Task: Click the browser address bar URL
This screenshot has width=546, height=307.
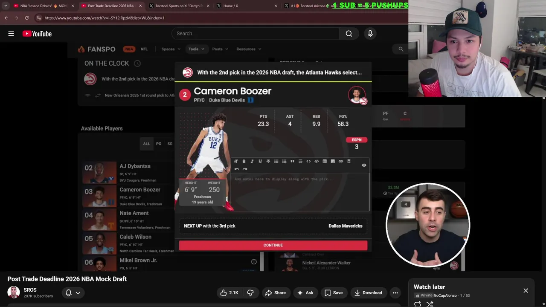Action: click(x=105, y=18)
